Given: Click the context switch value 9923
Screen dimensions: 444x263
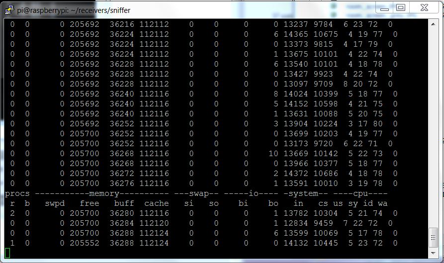Looking at the screenshot, I should pos(323,74).
